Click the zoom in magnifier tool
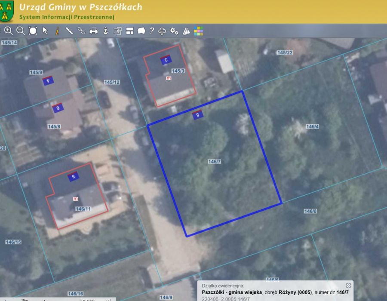Screen dimensions: 387x301 tap(8, 31)
